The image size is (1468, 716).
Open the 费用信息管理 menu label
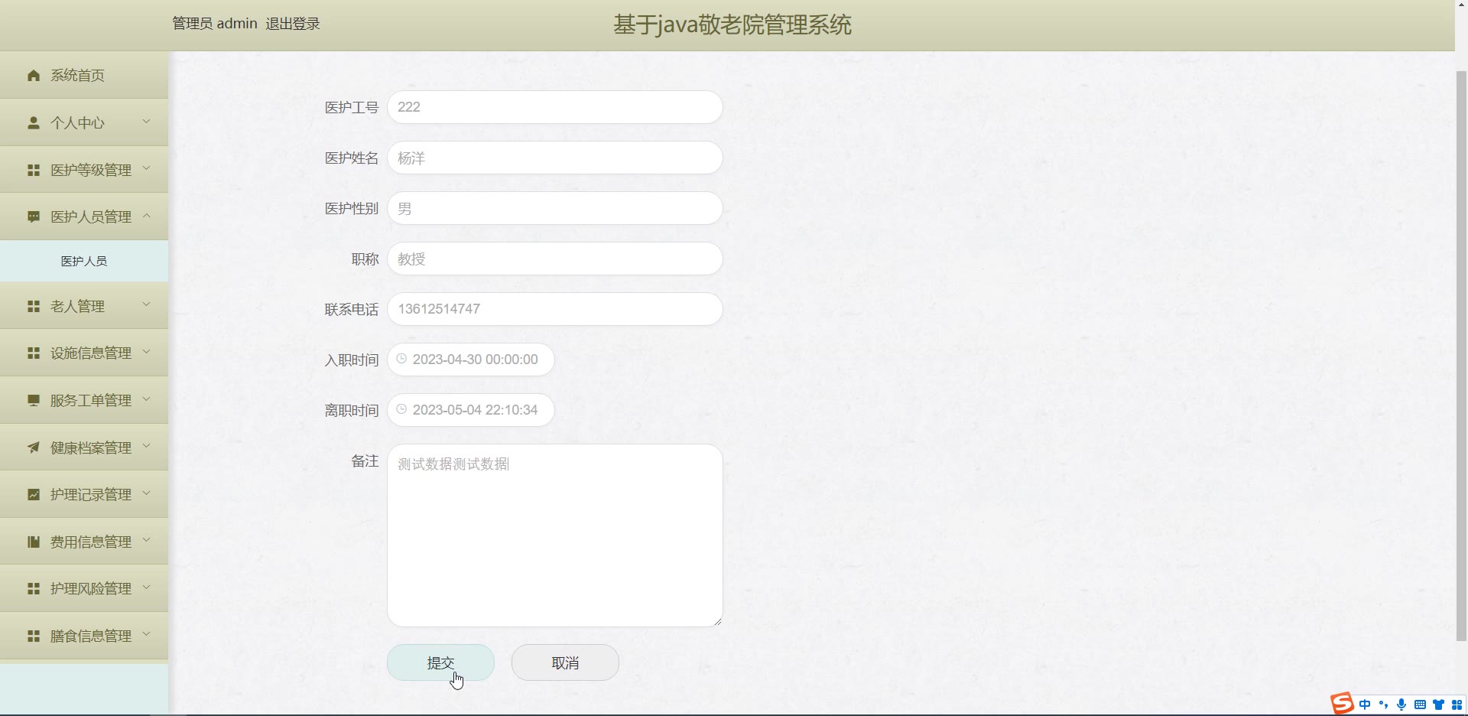click(x=91, y=542)
